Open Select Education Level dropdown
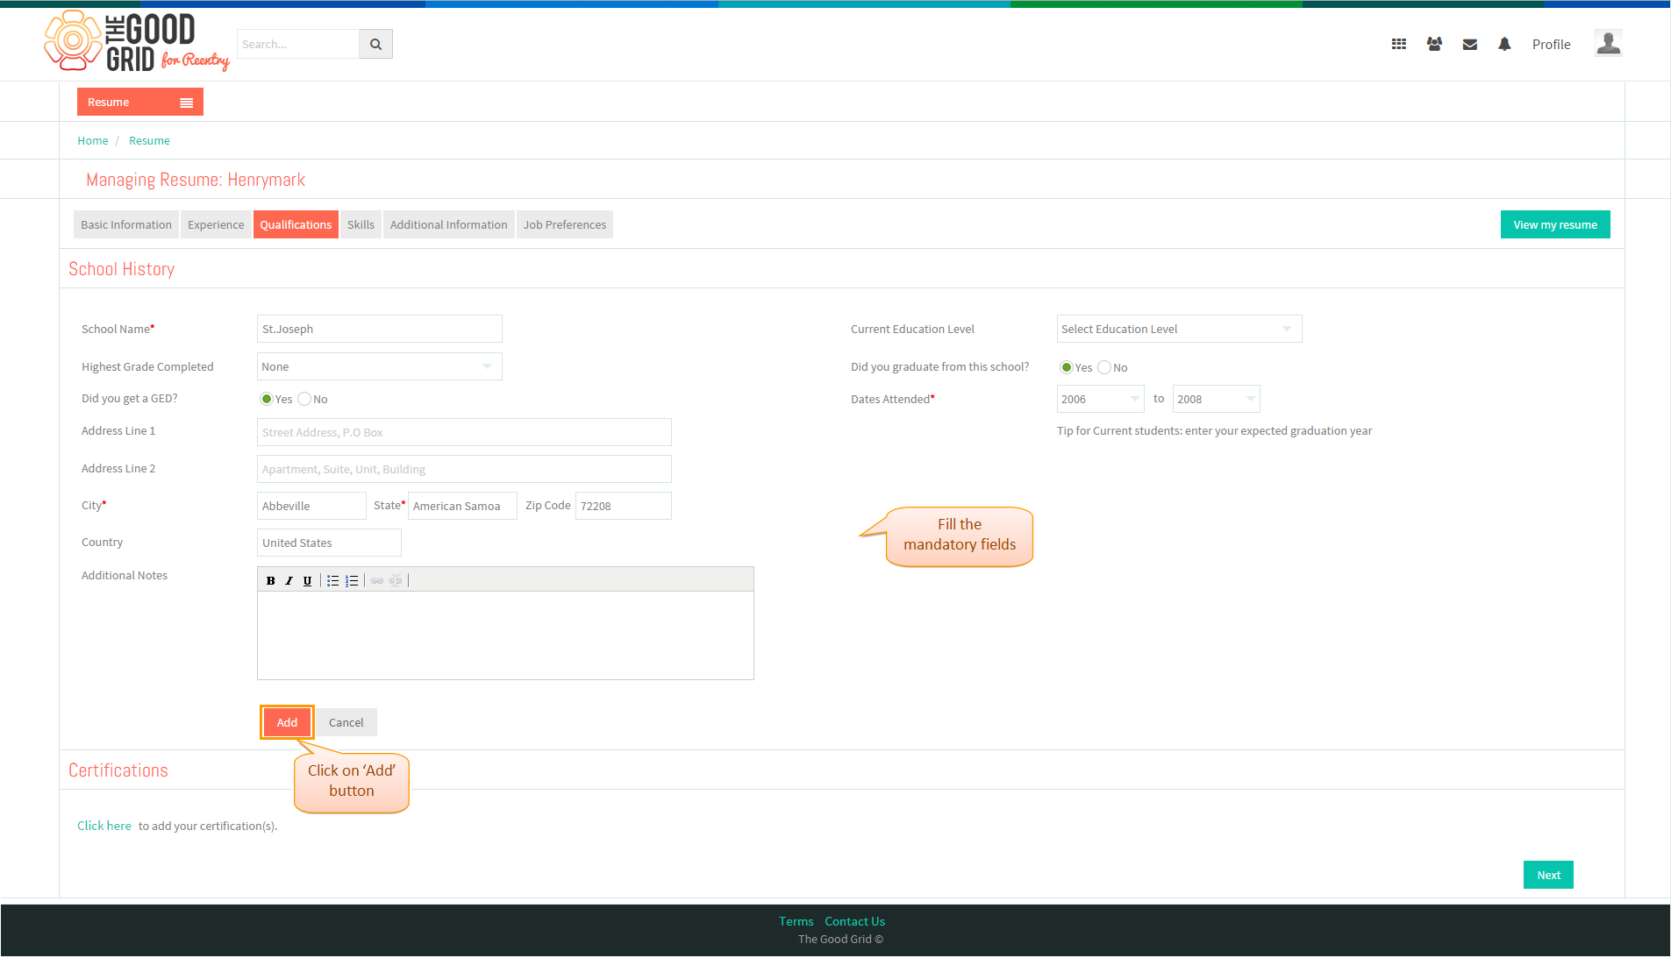1671x958 pixels. click(1179, 329)
